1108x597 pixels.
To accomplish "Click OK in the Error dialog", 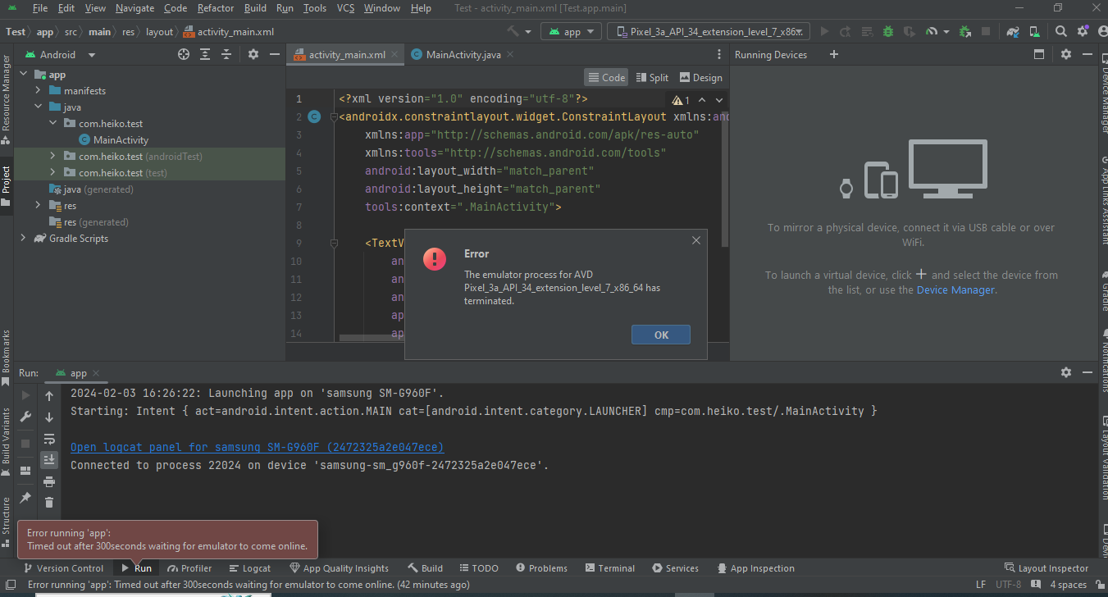I will click(x=661, y=335).
